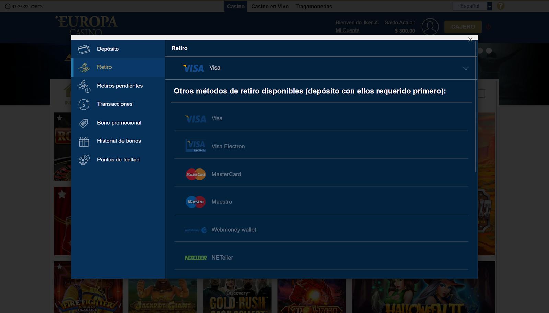Open Historial de bonos section

pyautogui.click(x=118, y=141)
